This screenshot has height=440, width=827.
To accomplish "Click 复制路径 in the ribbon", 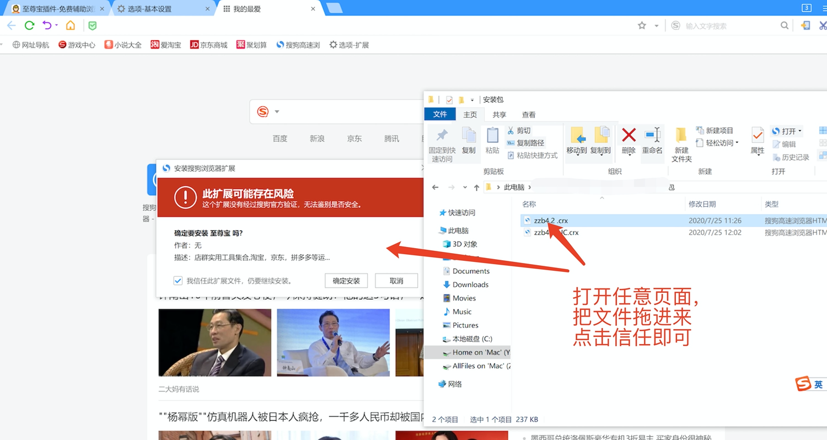I will (x=525, y=143).
